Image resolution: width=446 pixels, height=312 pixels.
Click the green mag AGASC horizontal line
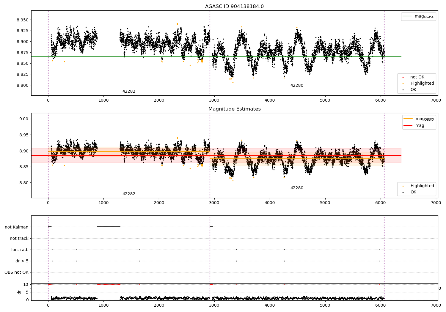[x=216, y=57]
